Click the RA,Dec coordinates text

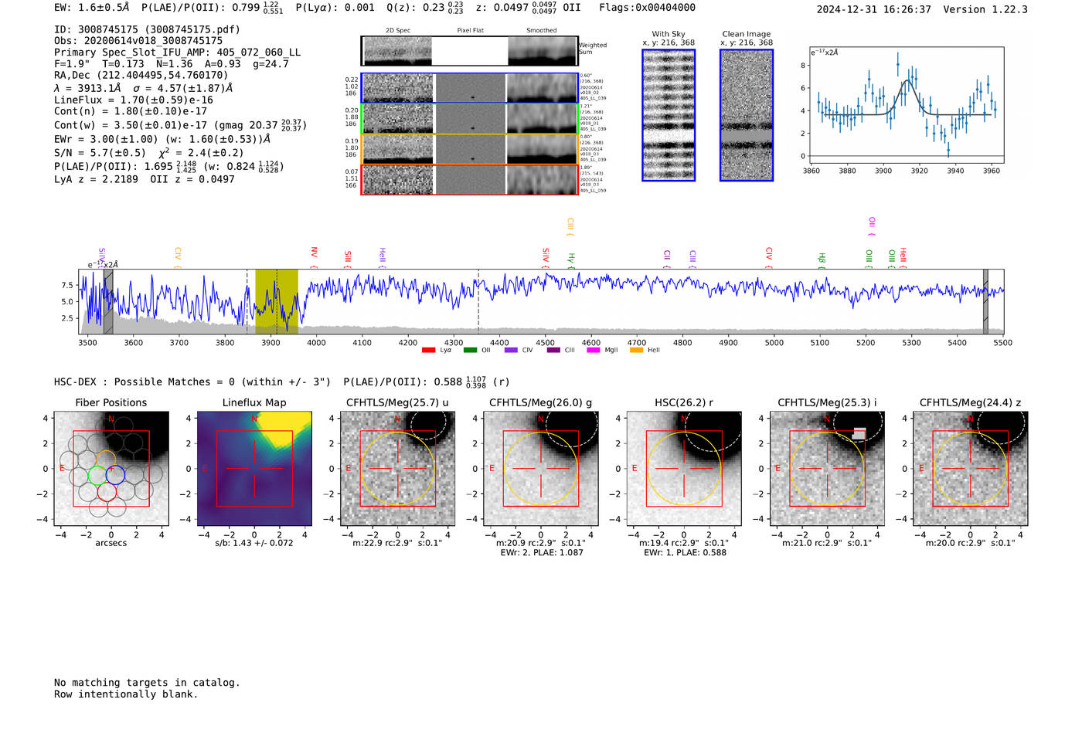click(141, 75)
